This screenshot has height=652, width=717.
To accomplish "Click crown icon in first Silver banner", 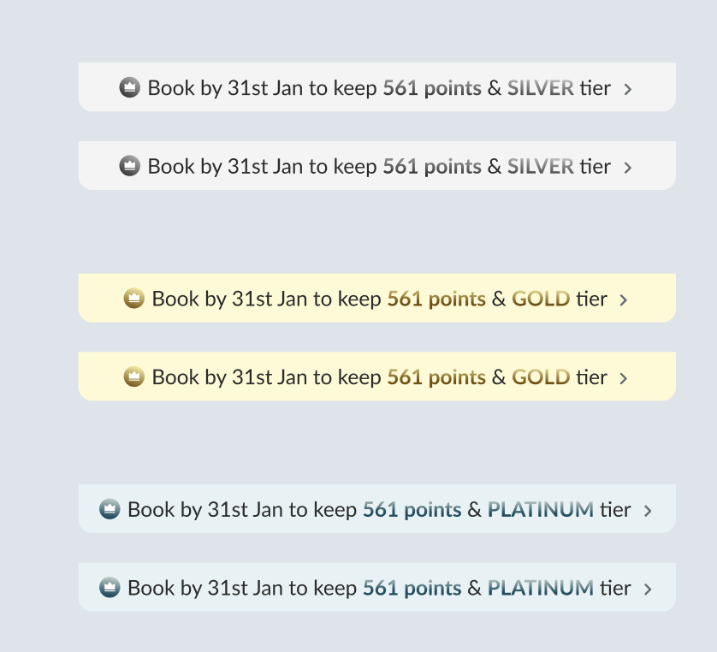I will coord(129,87).
